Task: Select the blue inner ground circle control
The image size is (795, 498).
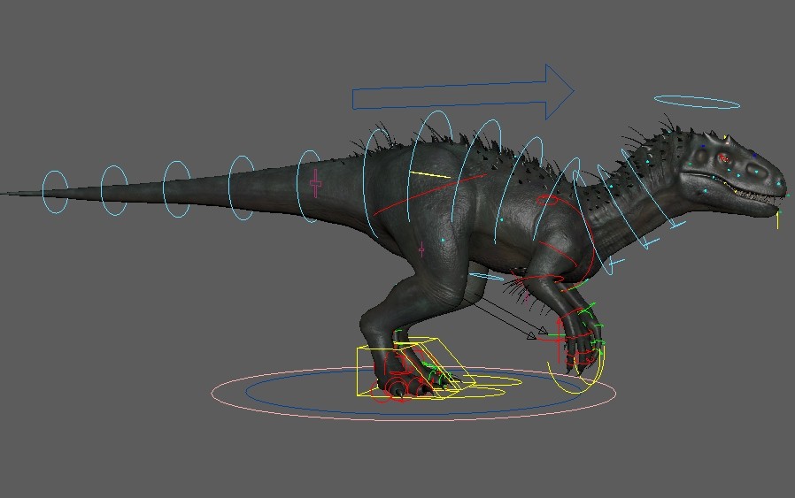Action: 414,392
